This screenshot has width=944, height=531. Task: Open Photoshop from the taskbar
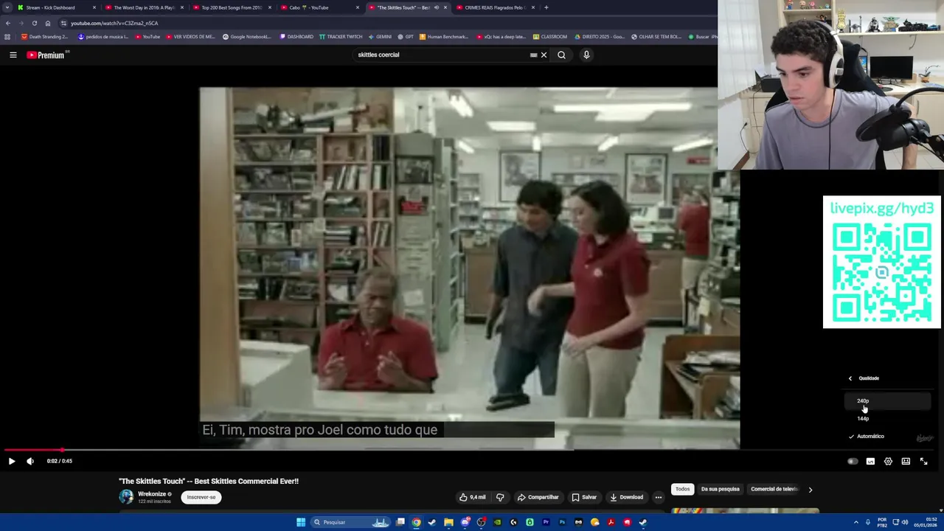(562, 522)
